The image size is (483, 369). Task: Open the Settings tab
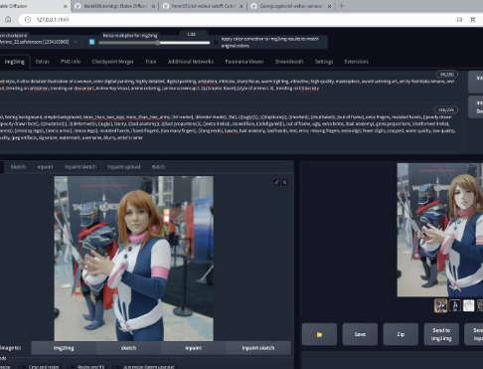(324, 62)
